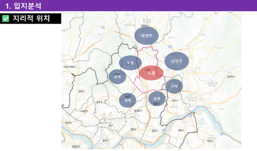Select the 의정부 blue ellipse marker
257x151 pixels.
(x=146, y=36)
